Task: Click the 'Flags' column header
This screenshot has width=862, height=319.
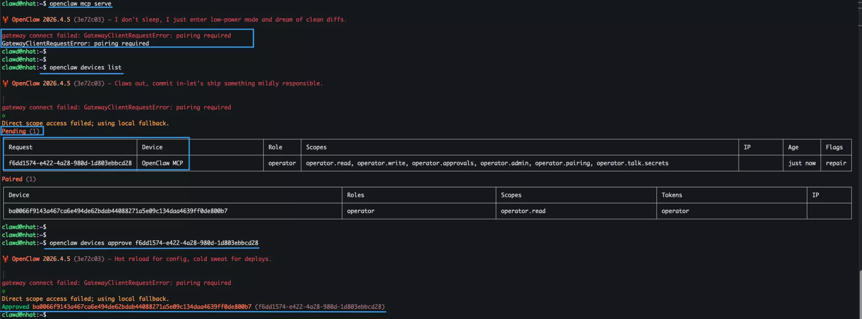Action: click(834, 147)
